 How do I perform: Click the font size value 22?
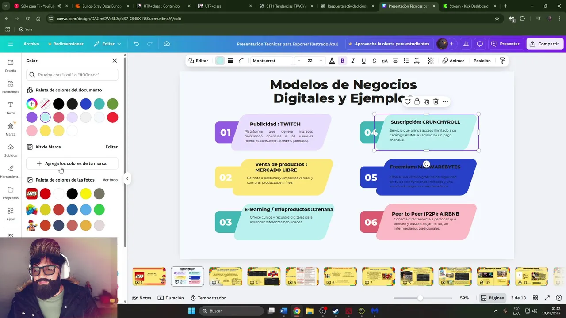pyautogui.click(x=310, y=61)
